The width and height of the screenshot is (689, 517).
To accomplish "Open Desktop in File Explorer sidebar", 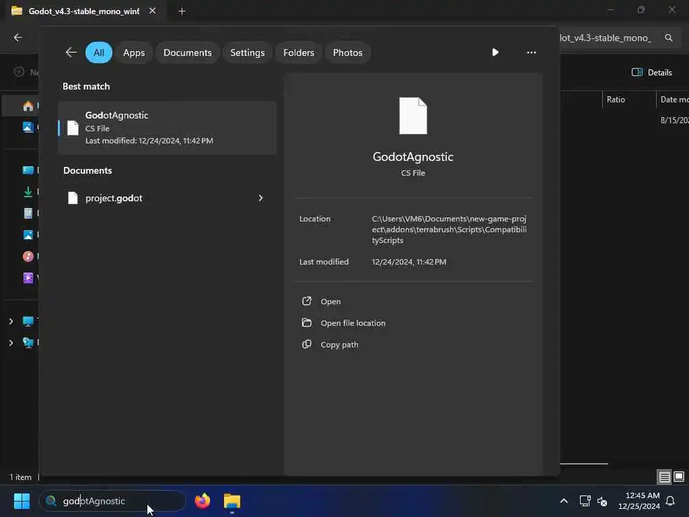I will coord(28,170).
